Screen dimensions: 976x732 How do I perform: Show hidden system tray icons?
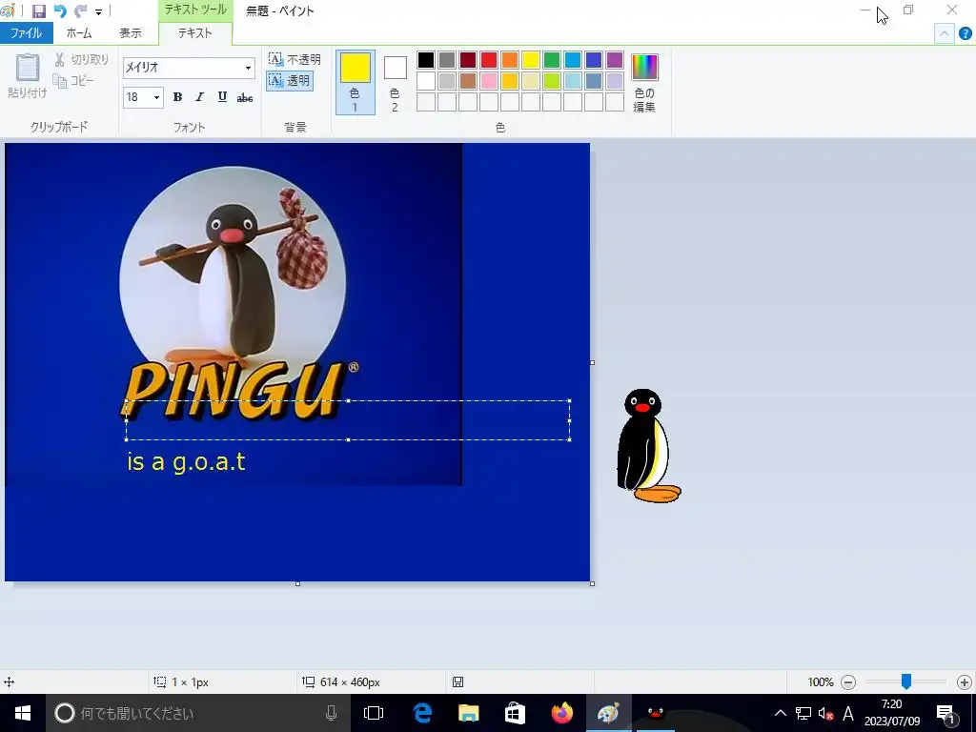pyautogui.click(x=780, y=713)
